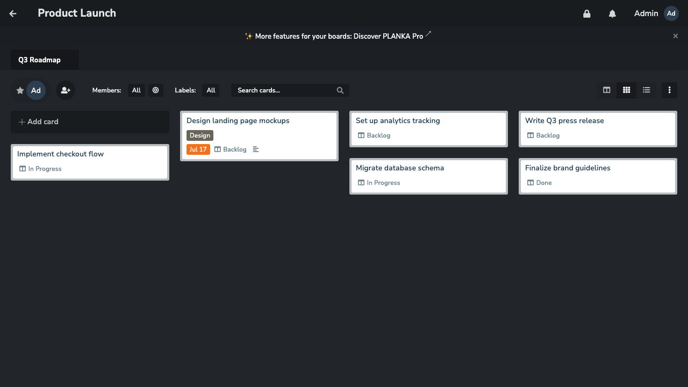Click the Search cards input field
Image resolution: width=688 pixels, height=387 pixels.
click(x=290, y=90)
